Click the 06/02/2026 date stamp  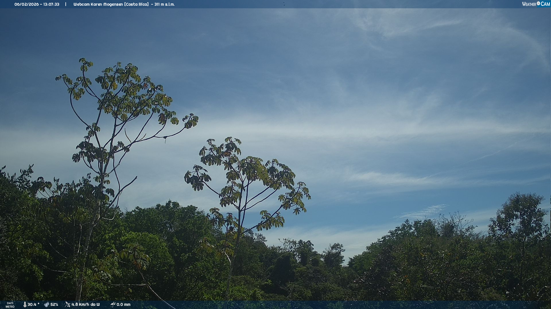click(x=26, y=4)
